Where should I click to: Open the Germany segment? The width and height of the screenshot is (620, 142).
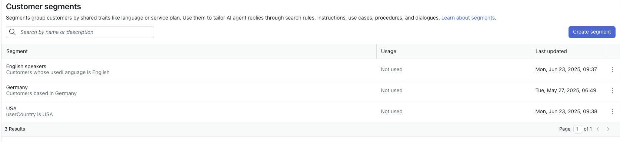coord(17,87)
